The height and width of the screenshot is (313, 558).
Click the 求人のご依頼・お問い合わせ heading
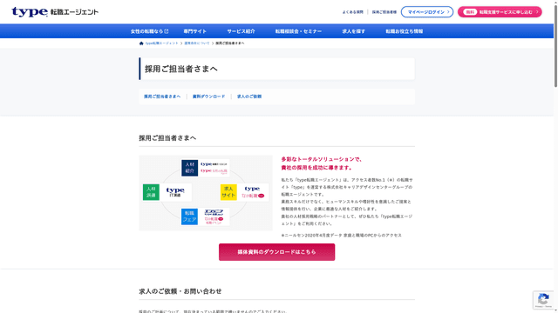pos(180,291)
